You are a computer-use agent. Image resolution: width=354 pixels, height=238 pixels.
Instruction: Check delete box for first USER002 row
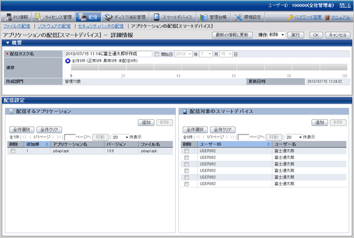tap(187, 151)
